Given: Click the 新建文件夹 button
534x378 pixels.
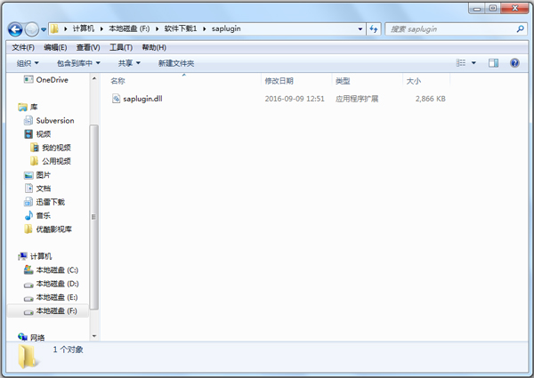Looking at the screenshot, I should (x=176, y=63).
